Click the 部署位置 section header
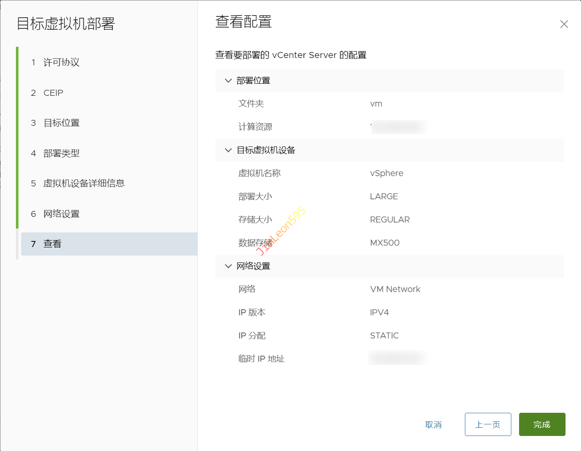The image size is (581, 451). [253, 81]
